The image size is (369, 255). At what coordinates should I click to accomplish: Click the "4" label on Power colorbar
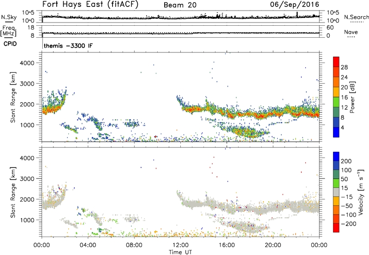click(x=342, y=127)
